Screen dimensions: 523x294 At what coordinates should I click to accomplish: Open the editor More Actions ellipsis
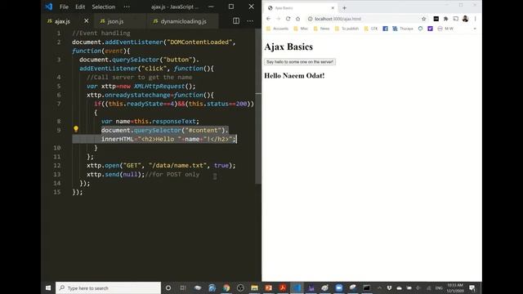[x=250, y=21]
